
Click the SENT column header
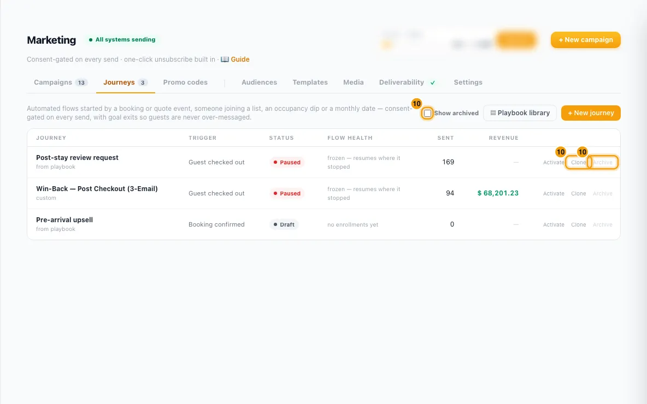tap(446, 138)
